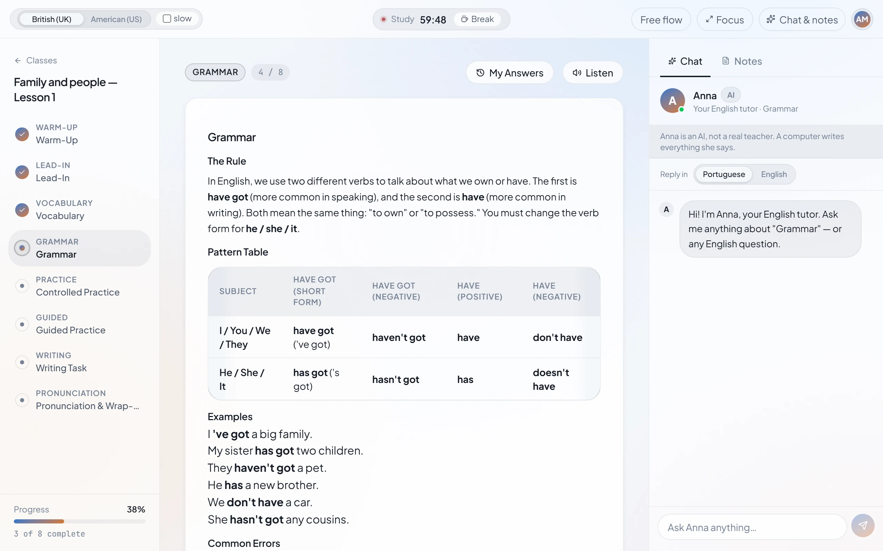Click the document icon on the Notes tab

[726, 61]
